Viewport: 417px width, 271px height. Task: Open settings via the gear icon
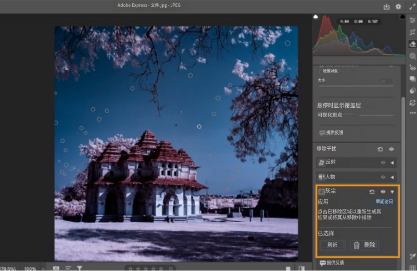click(x=398, y=6)
